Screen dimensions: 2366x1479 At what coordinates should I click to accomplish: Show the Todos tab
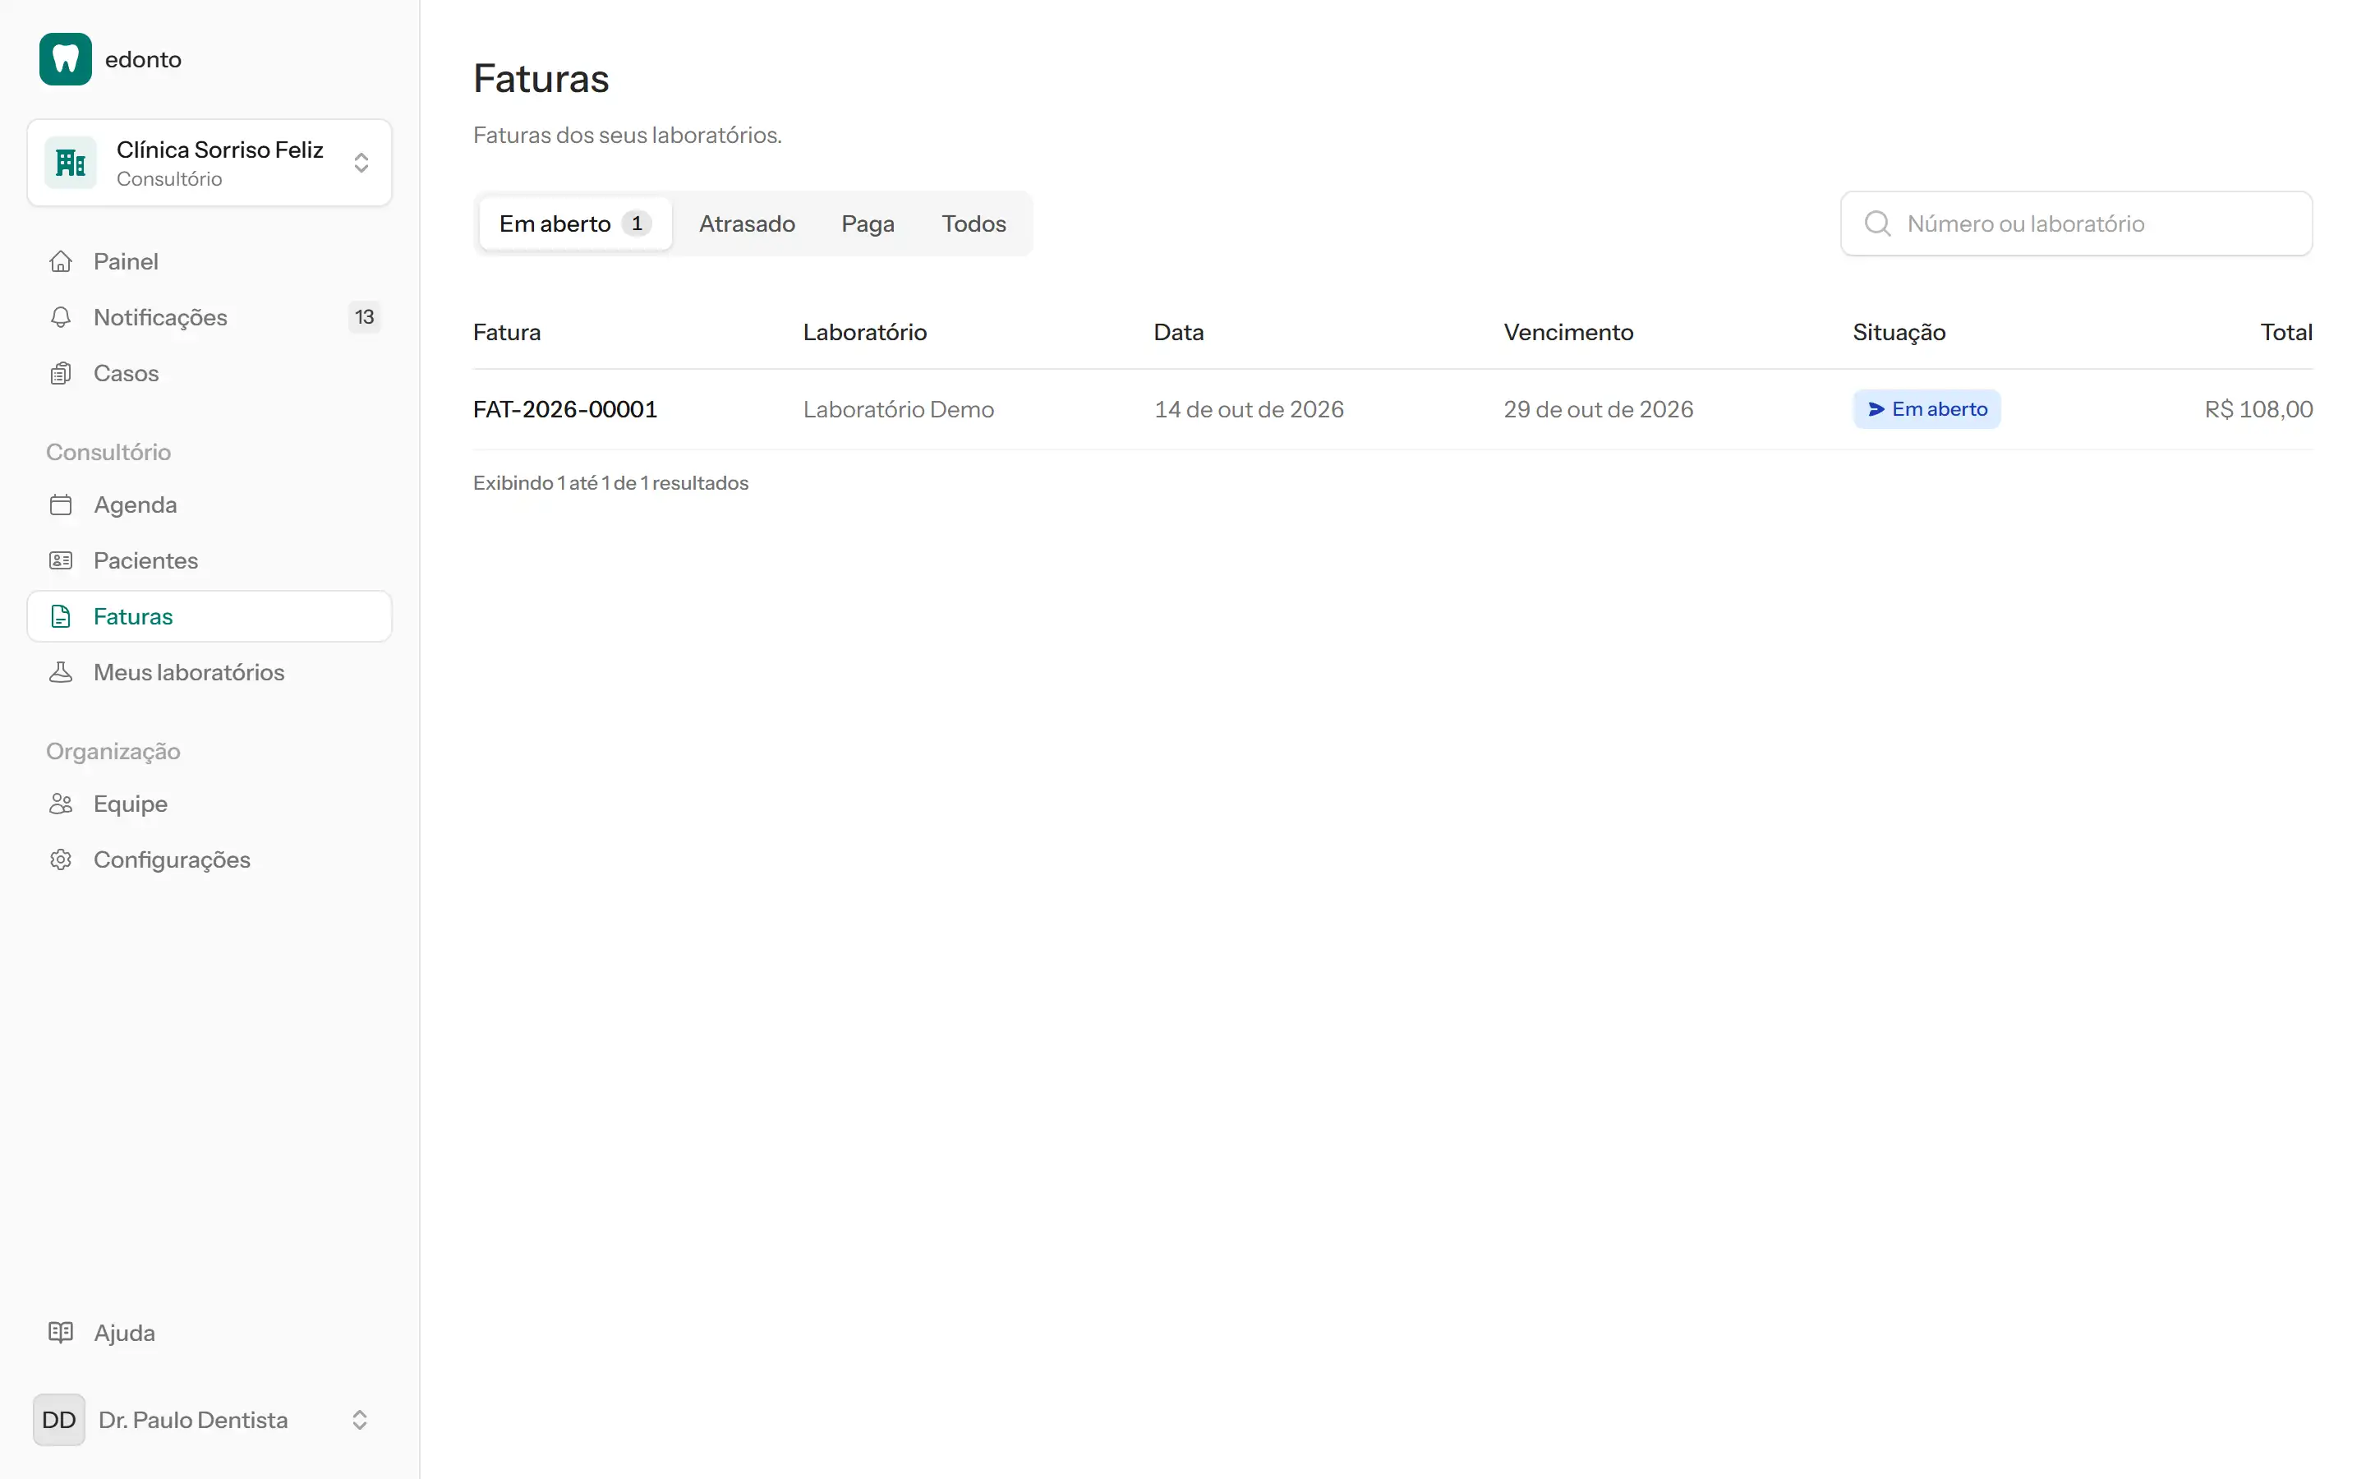pyautogui.click(x=974, y=224)
